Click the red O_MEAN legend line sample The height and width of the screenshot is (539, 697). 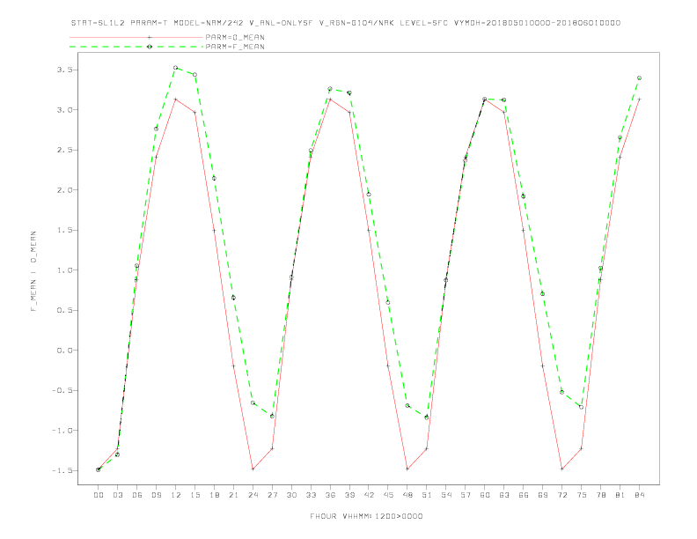point(136,37)
